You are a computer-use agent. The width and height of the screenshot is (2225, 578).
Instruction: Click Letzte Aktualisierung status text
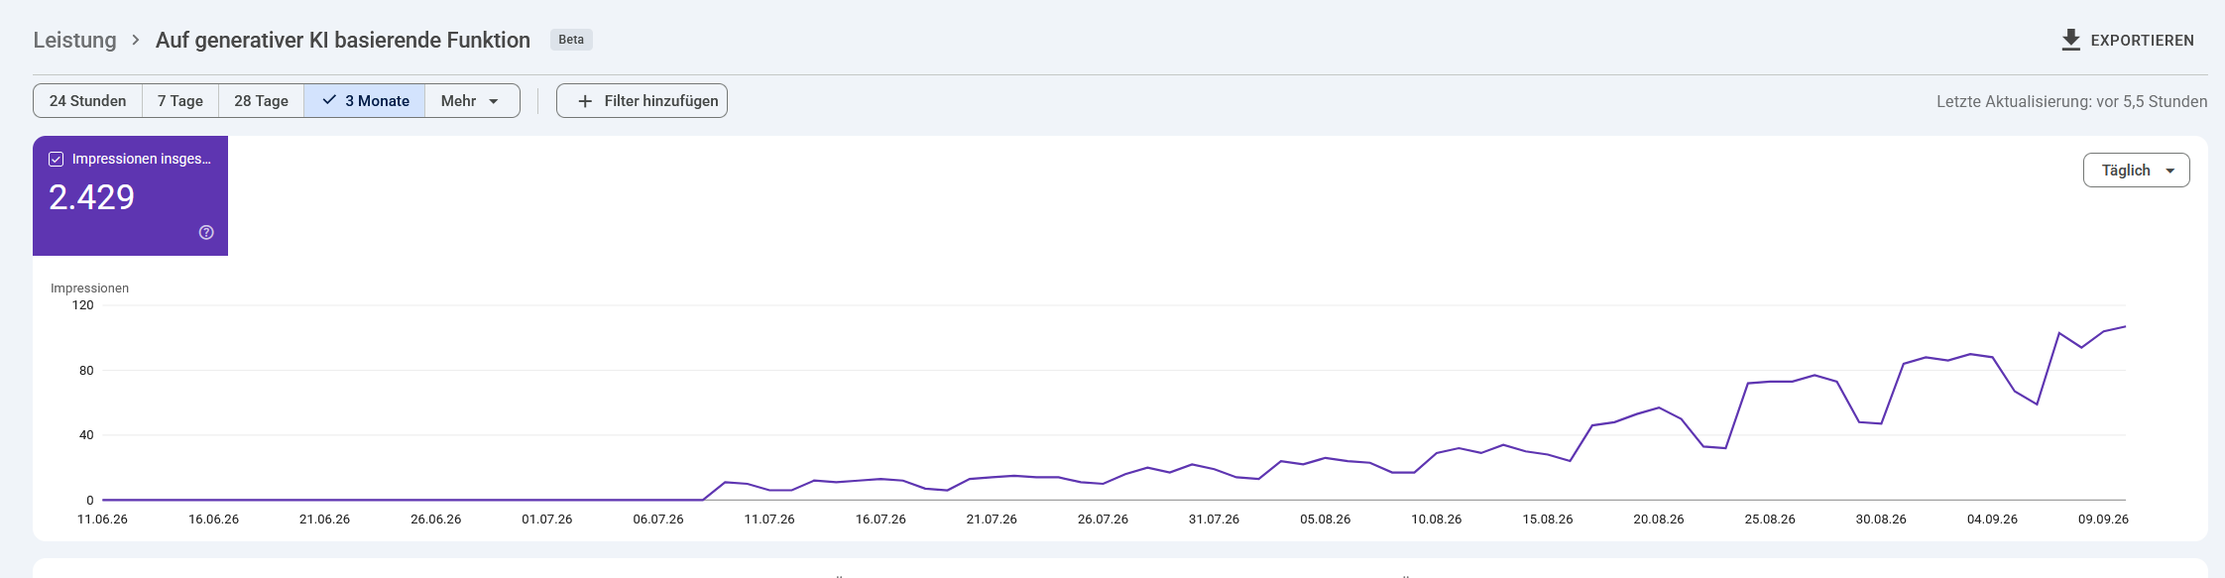point(2071,101)
